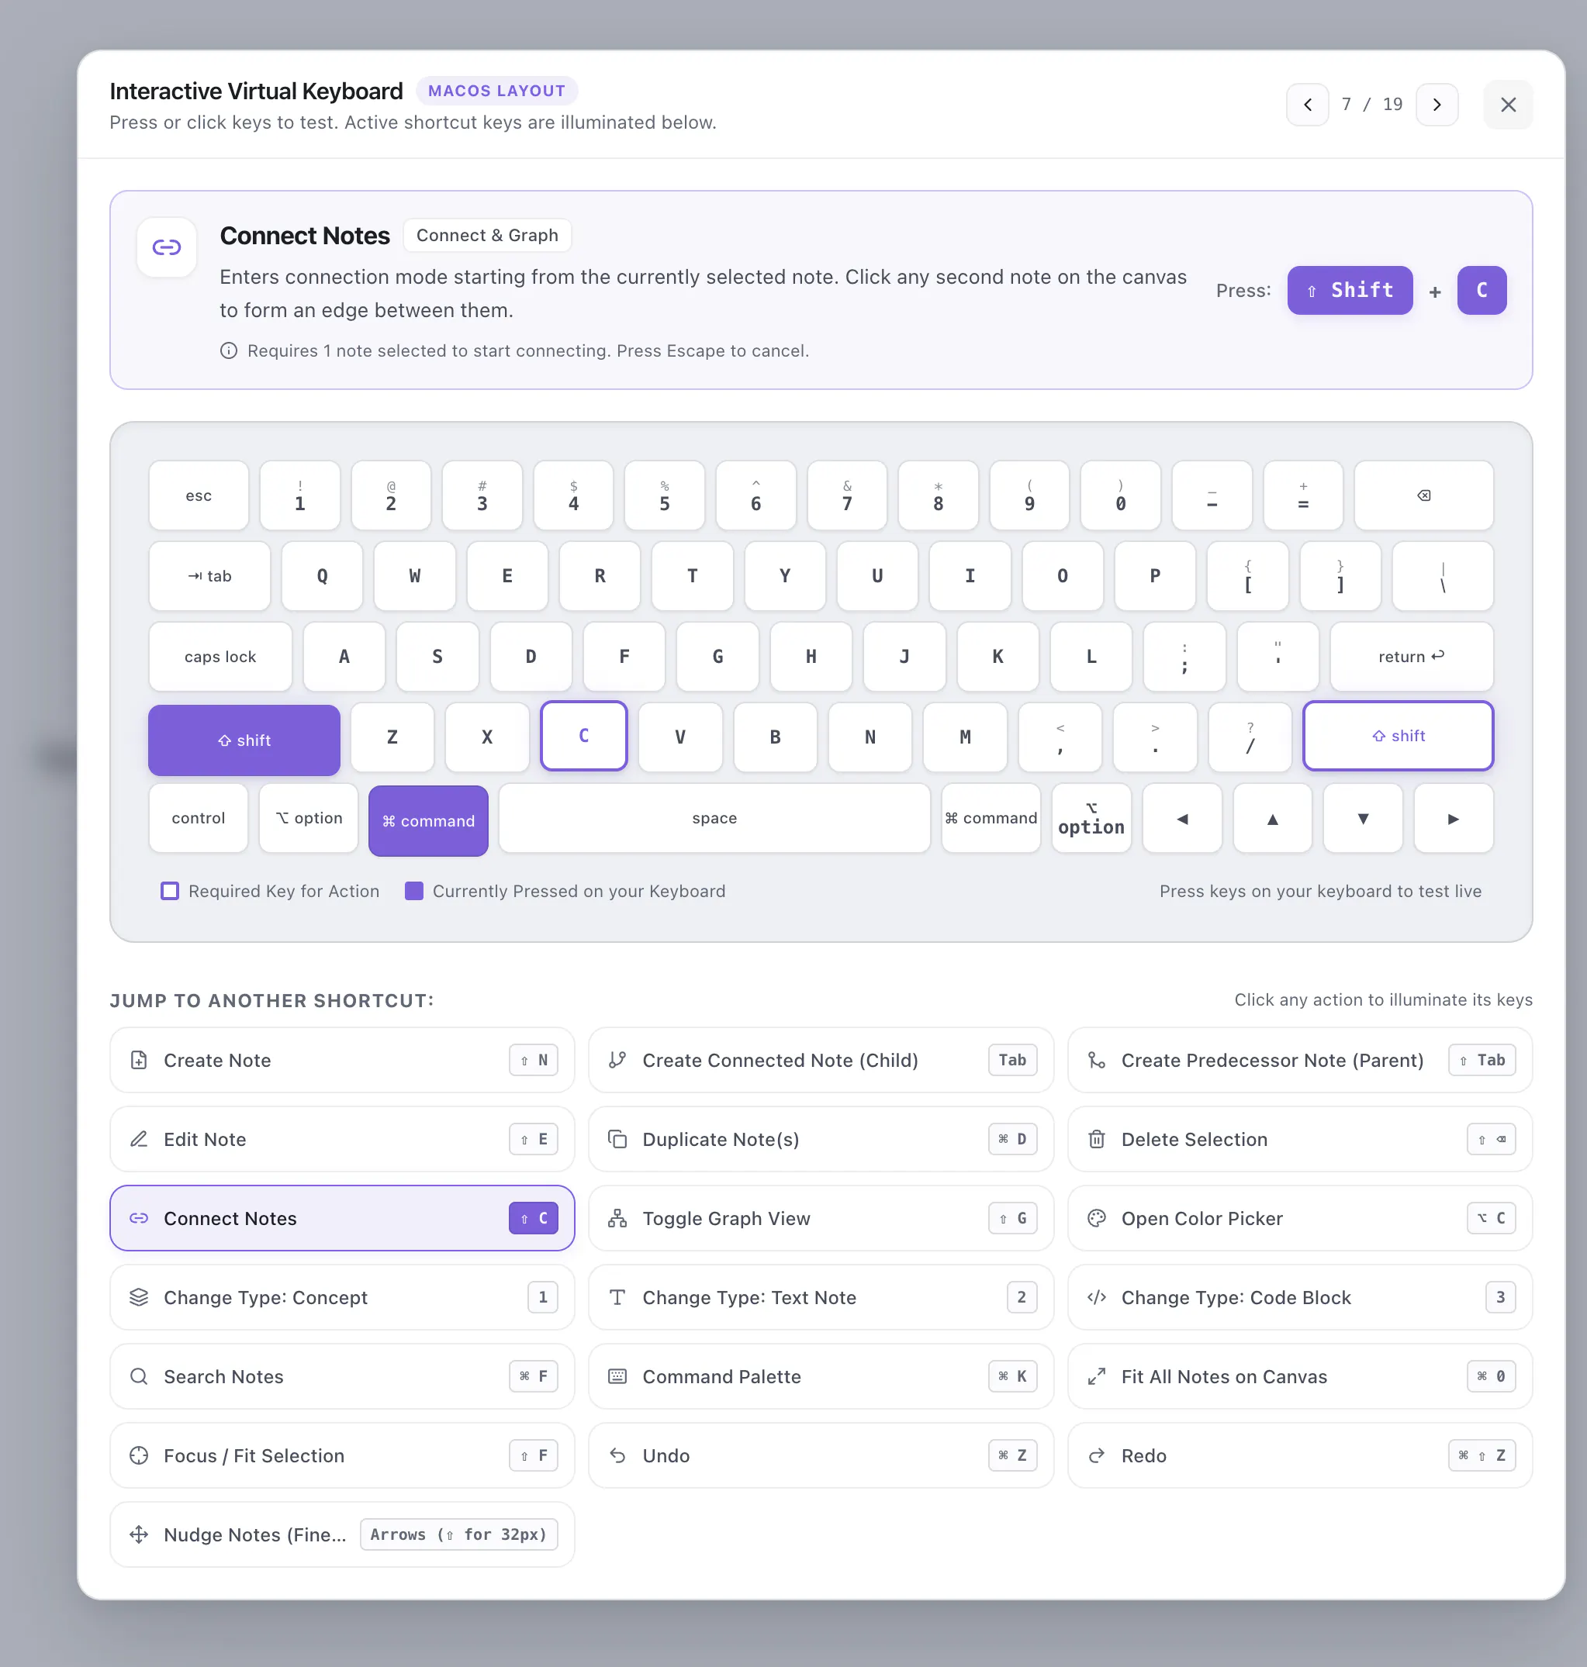Jump to Change Type: Concept shortcut
The width and height of the screenshot is (1587, 1667).
point(342,1297)
